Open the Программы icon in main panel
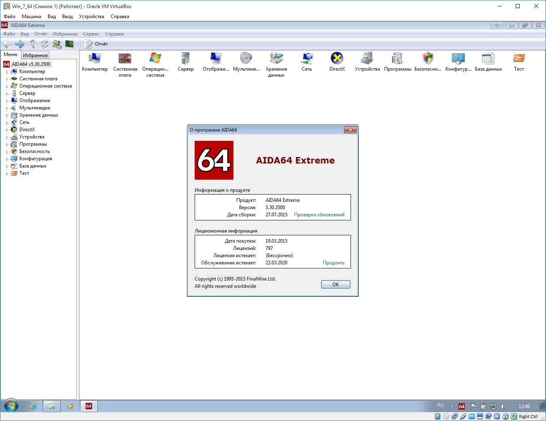 coord(397,59)
